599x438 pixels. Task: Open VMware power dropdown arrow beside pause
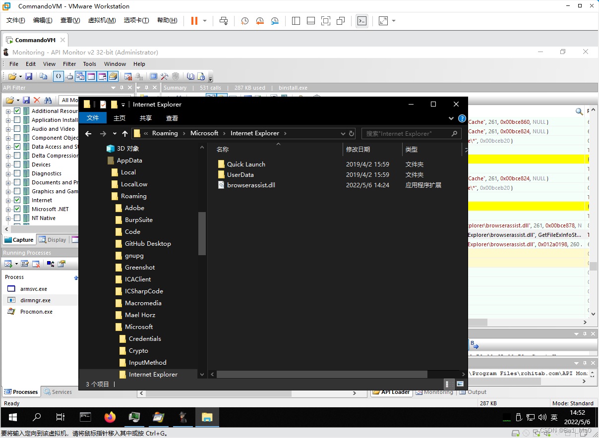(x=205, y=21)
